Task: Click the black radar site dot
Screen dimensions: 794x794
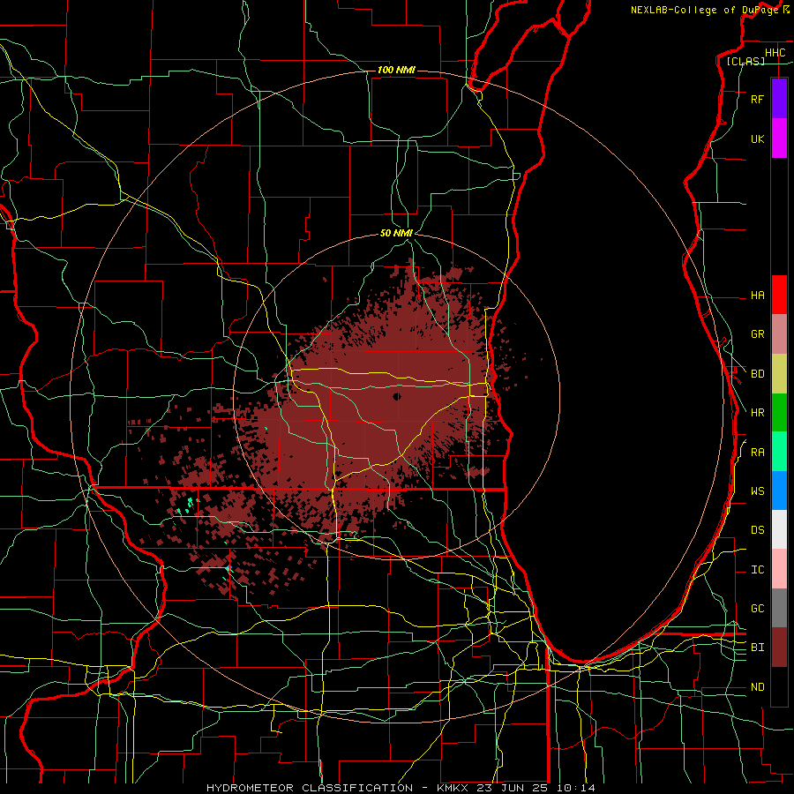Action: click(397, 396)
